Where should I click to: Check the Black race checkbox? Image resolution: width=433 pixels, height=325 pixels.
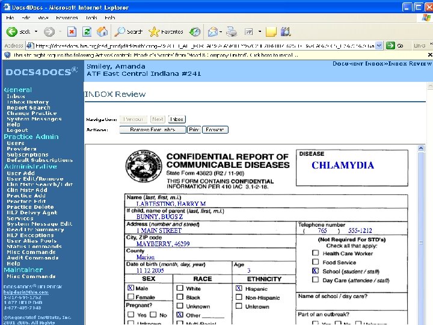pyautogui.click(x=180, y=297)
